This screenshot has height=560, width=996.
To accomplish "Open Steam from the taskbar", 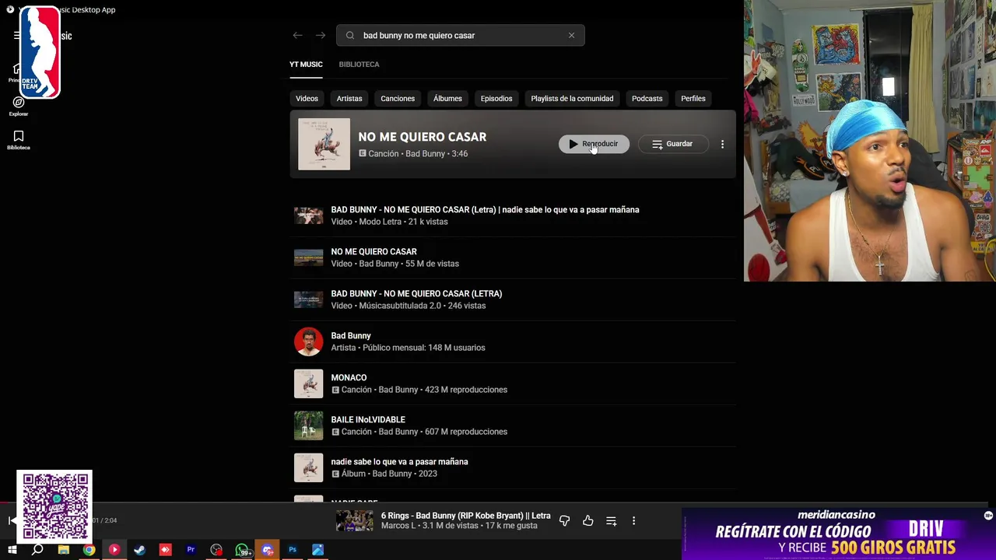I will point(139,550).
